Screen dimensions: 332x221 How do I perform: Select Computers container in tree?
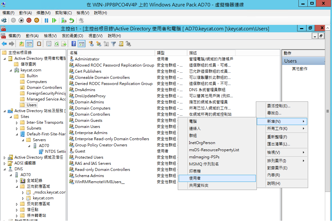tap(37, 82)
